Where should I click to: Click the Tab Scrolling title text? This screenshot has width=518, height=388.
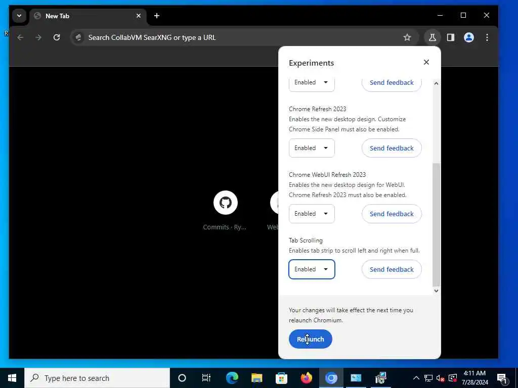pyautogui.click(x=306, y=240)
